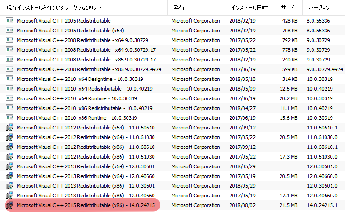This screenshot has height=221, width=345.
Task: Click the 428 KB size cell
Action: coord(290,21)
